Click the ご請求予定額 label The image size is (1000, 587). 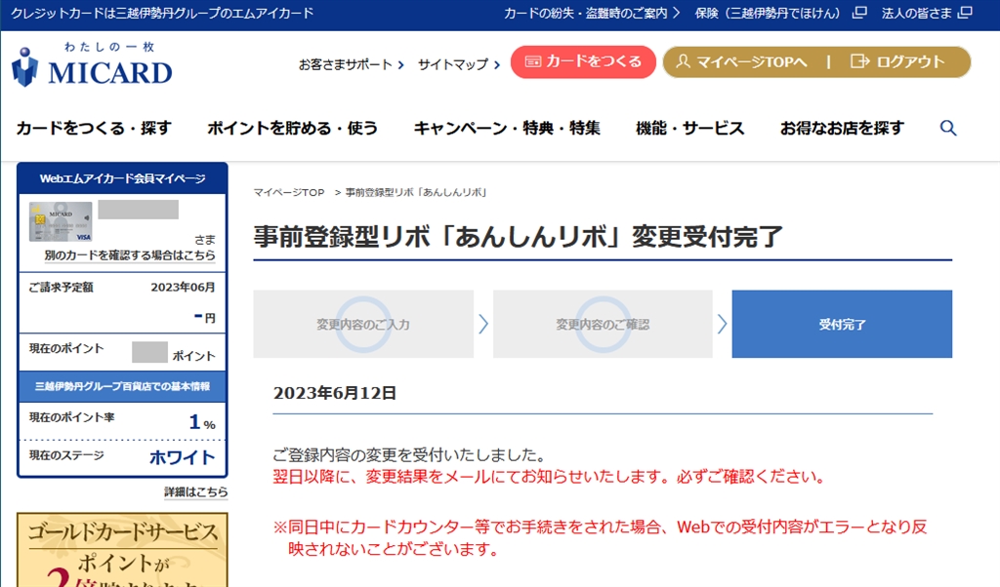(x=62, y=287)
